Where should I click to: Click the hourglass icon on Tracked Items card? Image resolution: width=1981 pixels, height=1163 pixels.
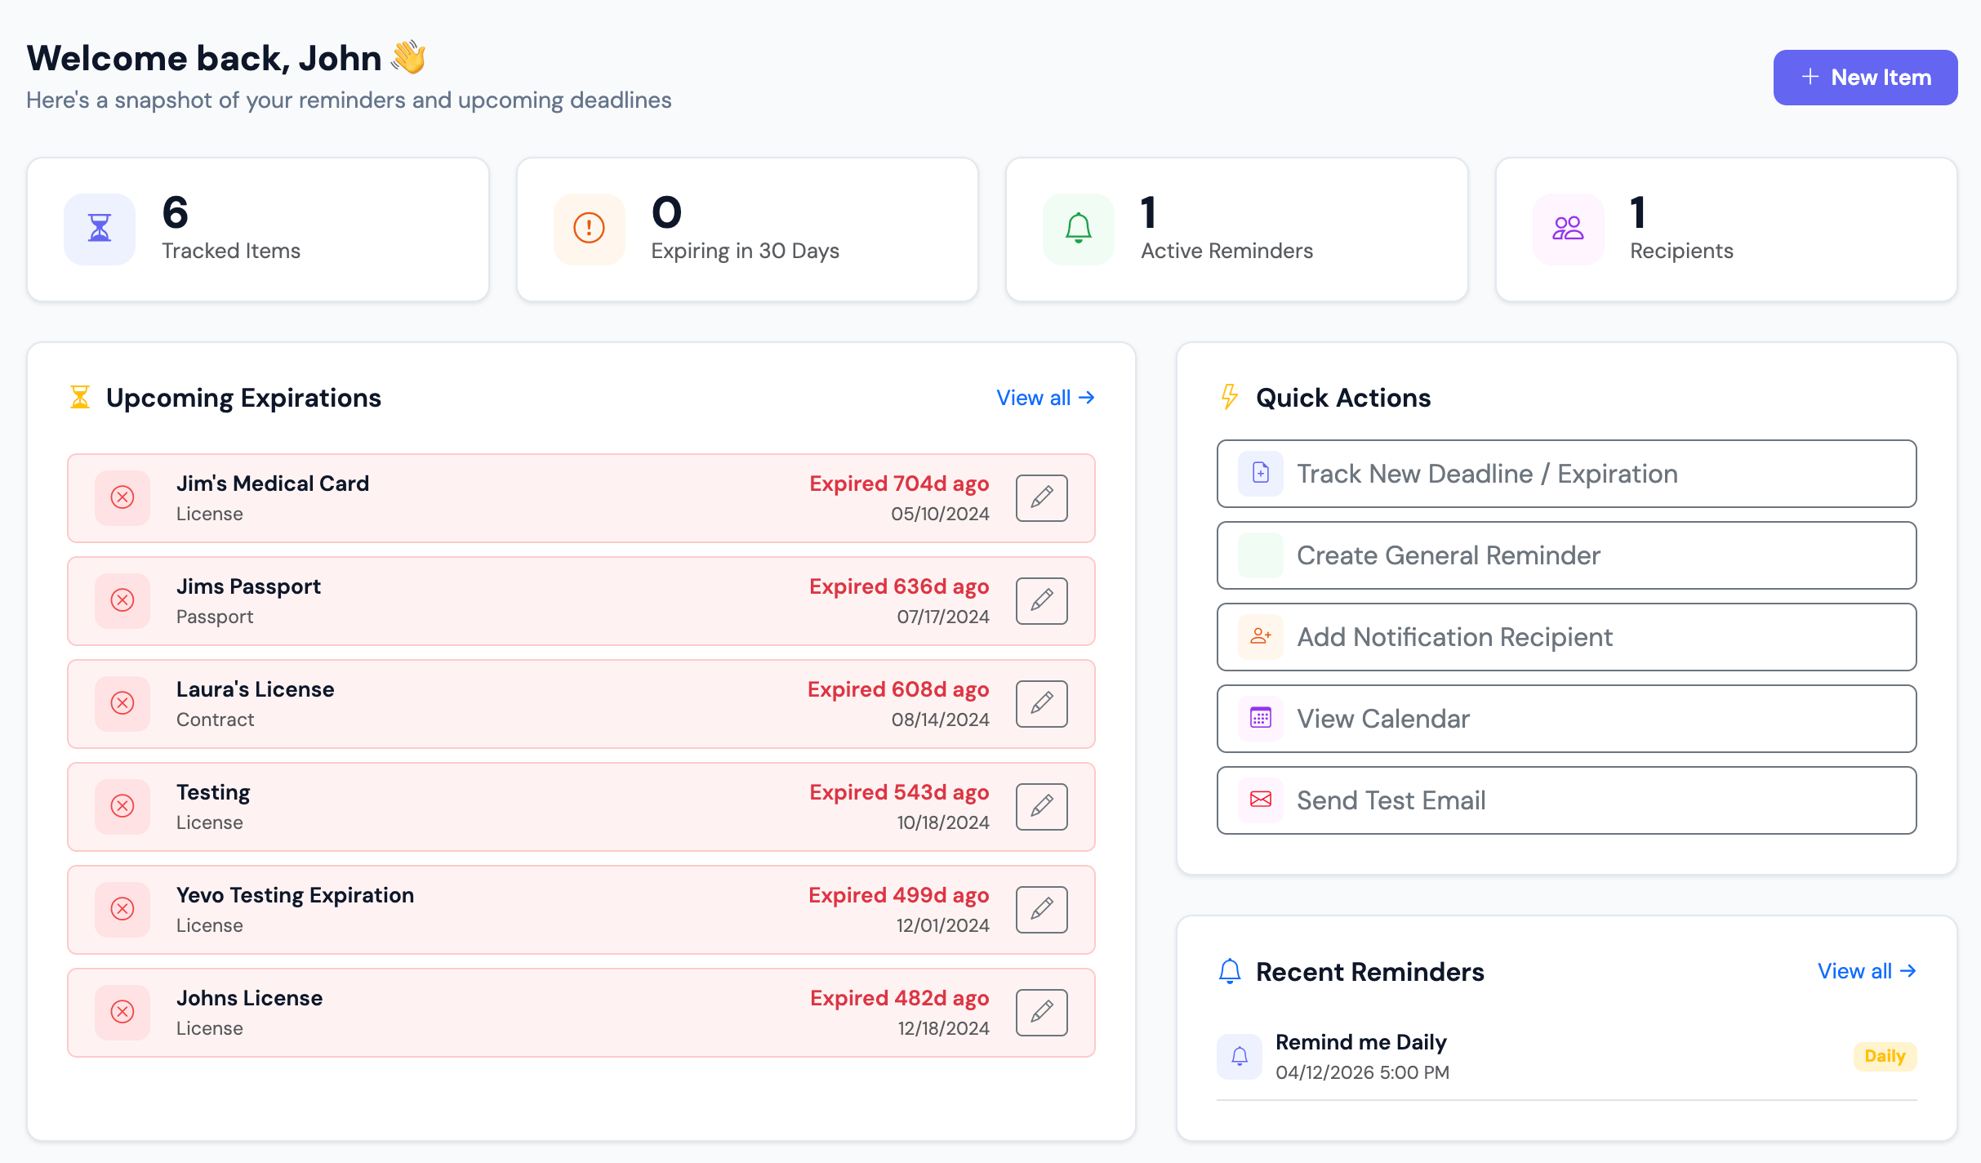point(100,229)
